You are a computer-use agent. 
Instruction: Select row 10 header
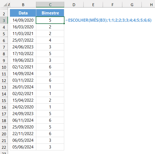click(x=4, y=67)
